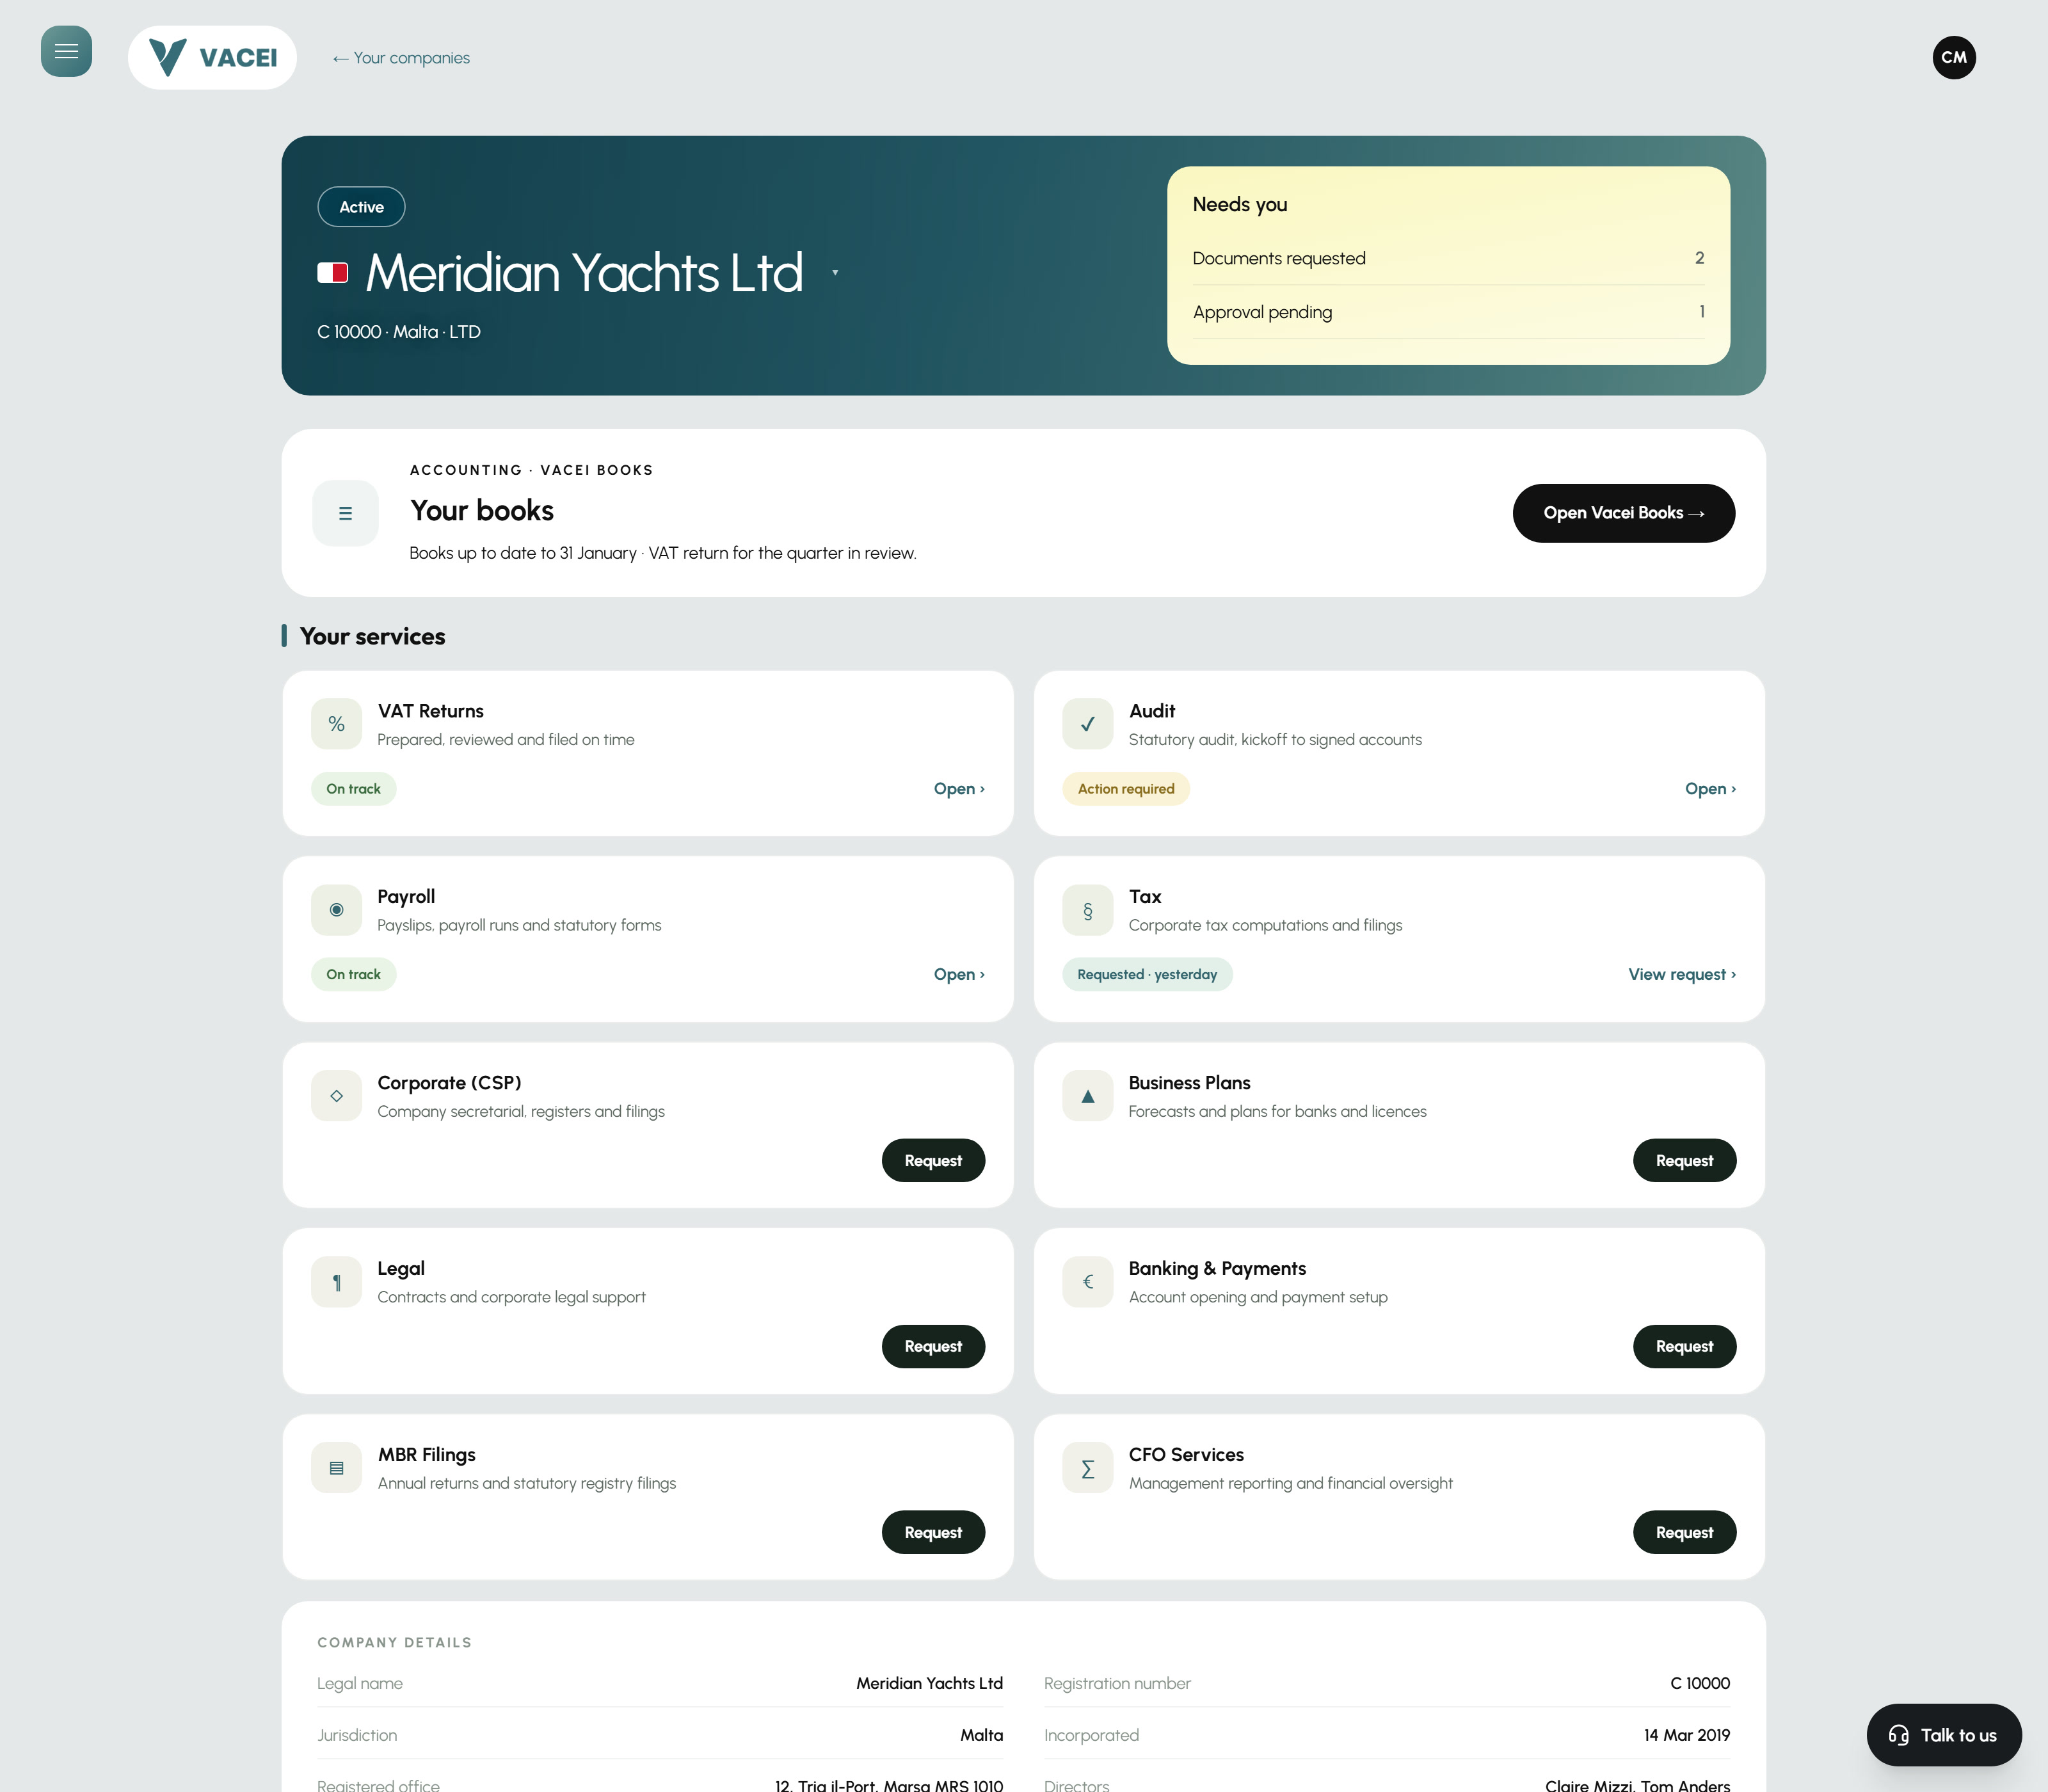2048x1792 pixels.
Task: Expand the company switcher dropdown arrow
Action: point(835,272)
